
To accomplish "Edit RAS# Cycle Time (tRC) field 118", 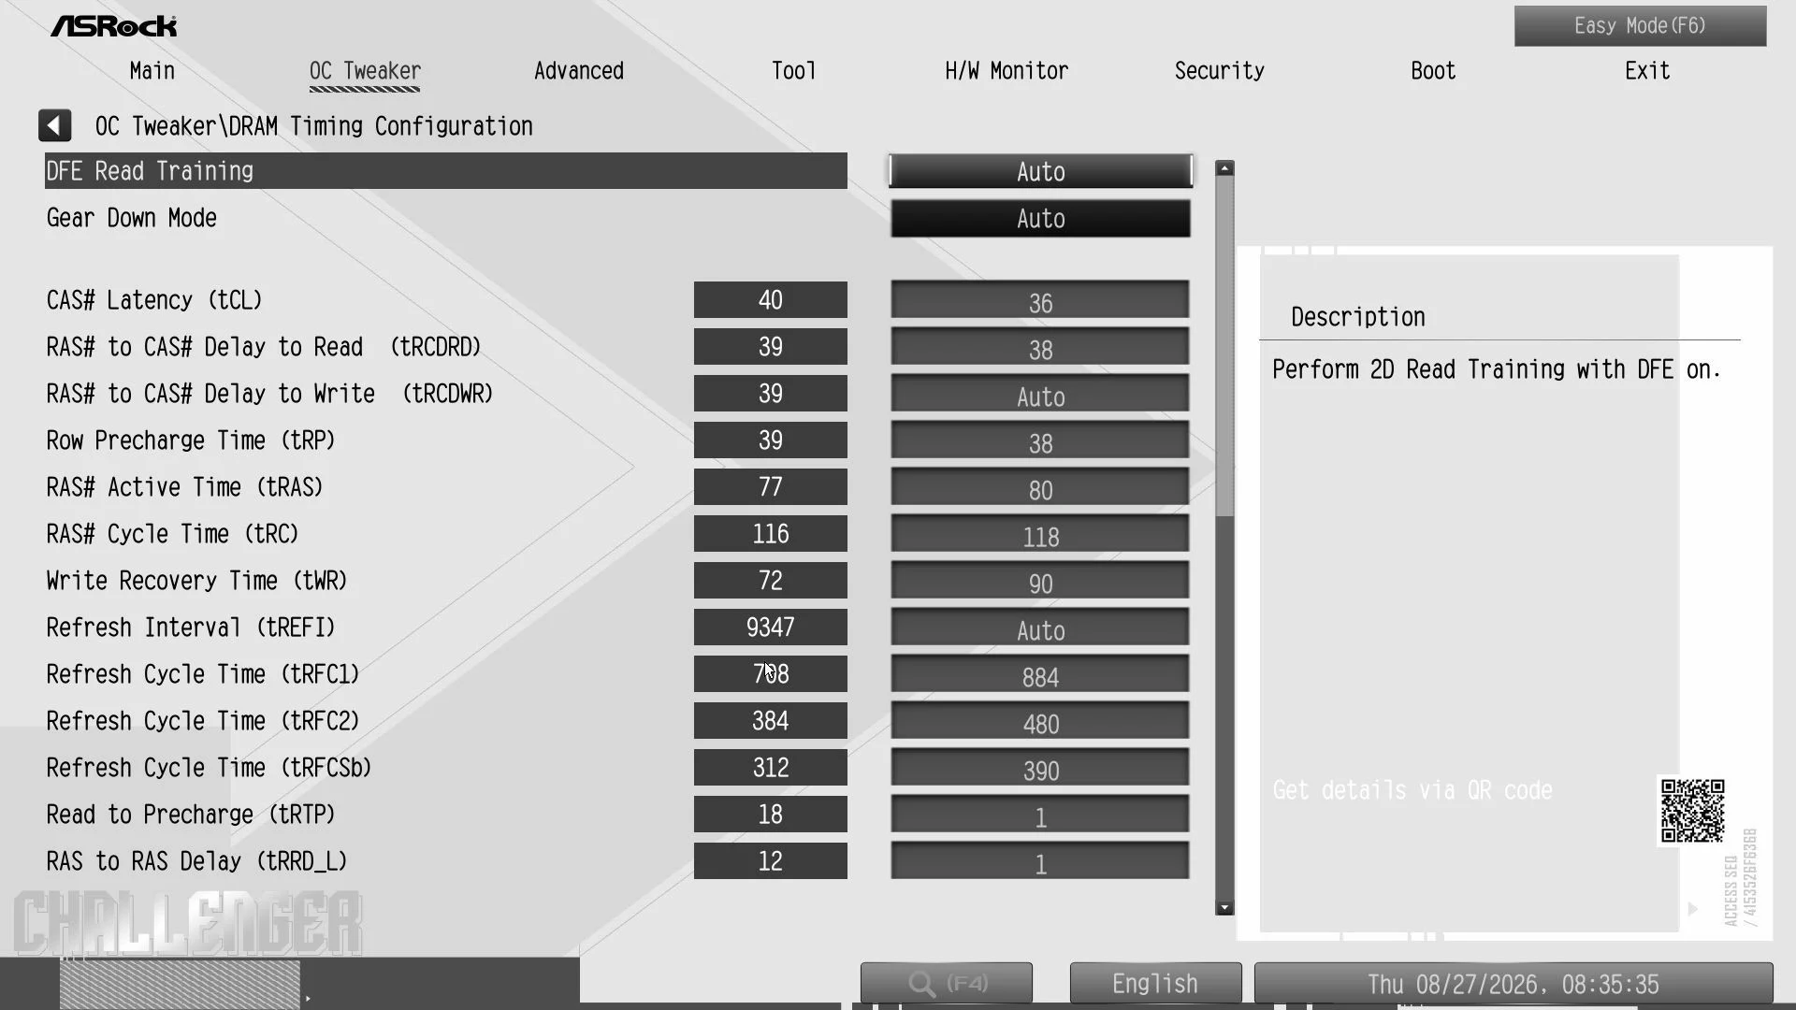I will (x=1040, y=534).
